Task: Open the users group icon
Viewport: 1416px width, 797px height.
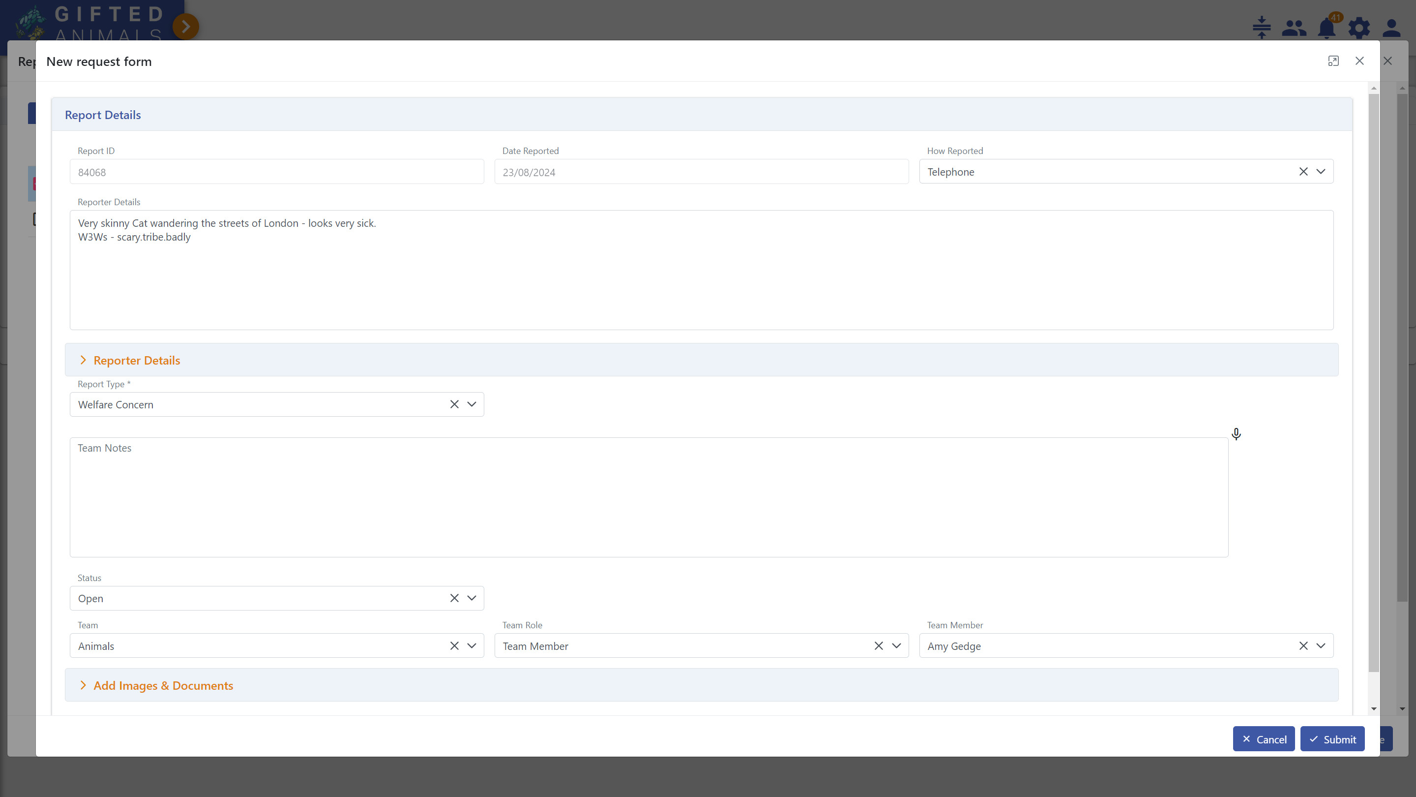Action: click(1294, 28)
